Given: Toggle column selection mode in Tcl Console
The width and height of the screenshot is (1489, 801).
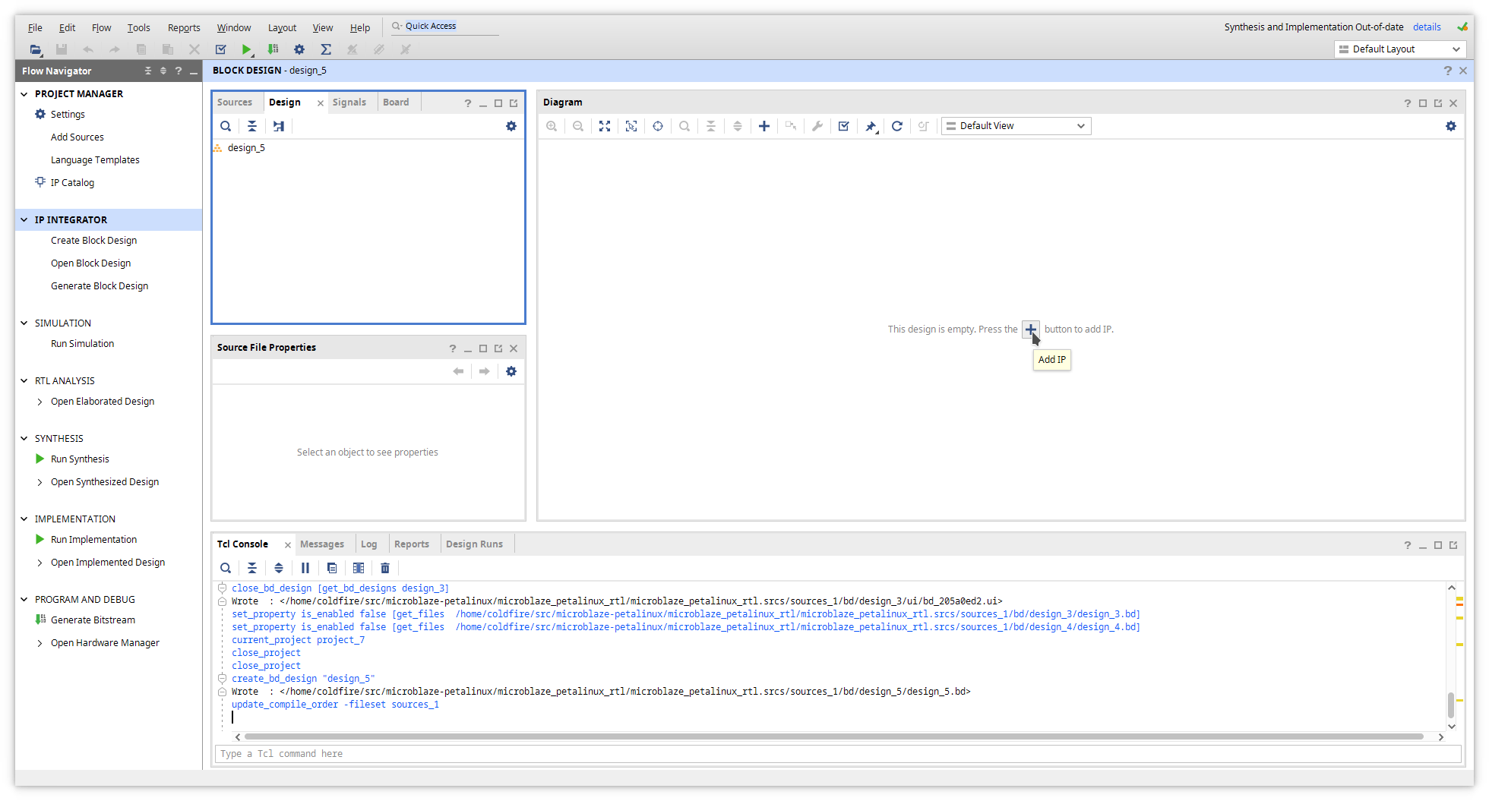Looking at the screenshot, I should (x=359, y=568).
